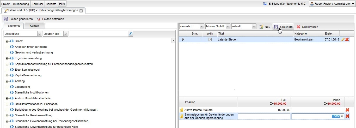Expand the Bilanz tree node
This screenshot has height=128, width=356.
point(7,41)
